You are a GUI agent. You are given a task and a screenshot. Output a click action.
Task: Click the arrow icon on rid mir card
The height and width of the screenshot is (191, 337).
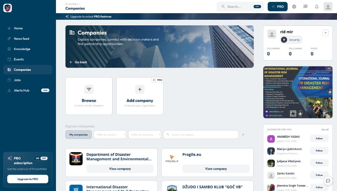coord(325,33)
